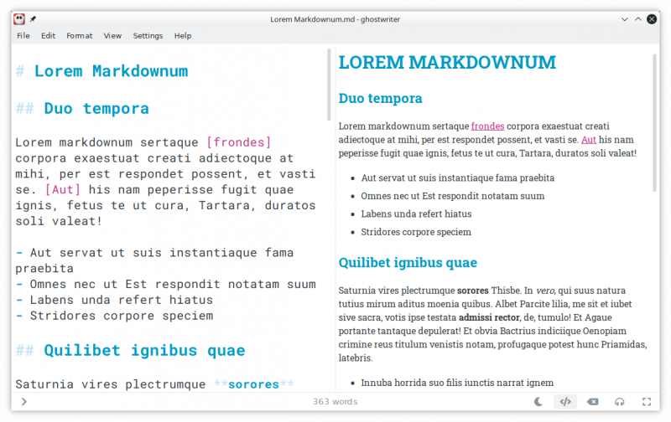Viewport: 671px width, 422px height.
Task: Click 'Omnes nec ut Est respondit' preview bullet
Action: coord(453,196)
